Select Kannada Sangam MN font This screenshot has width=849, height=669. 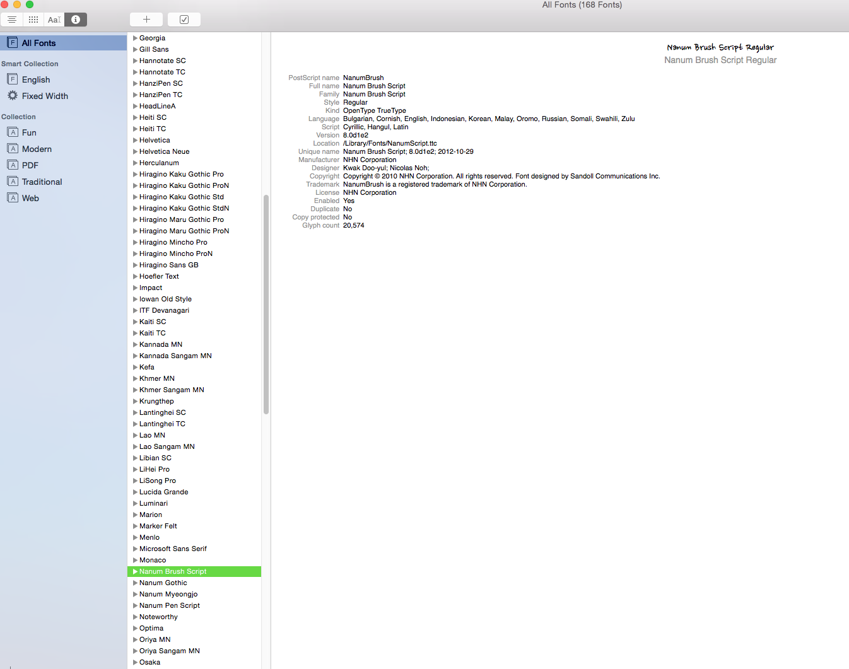click(x=175, y=356)
